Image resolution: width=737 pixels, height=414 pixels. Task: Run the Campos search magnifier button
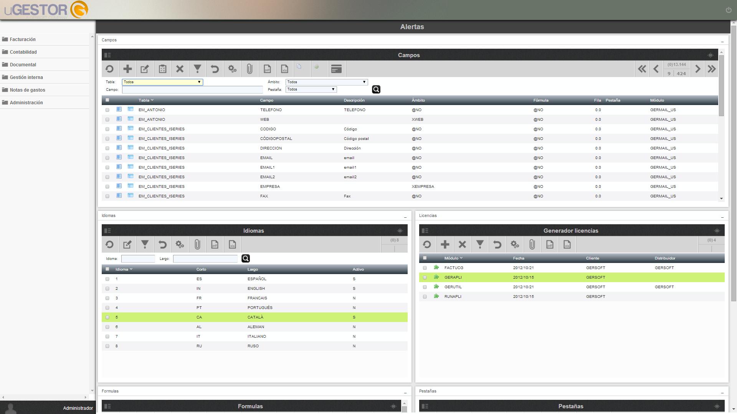[376, 89]
